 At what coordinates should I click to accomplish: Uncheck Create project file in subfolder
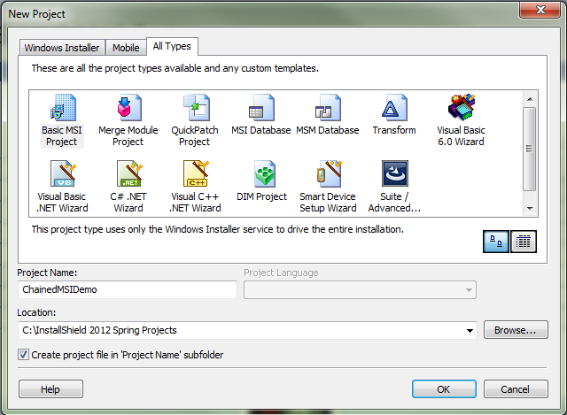[x=23, y=355]
